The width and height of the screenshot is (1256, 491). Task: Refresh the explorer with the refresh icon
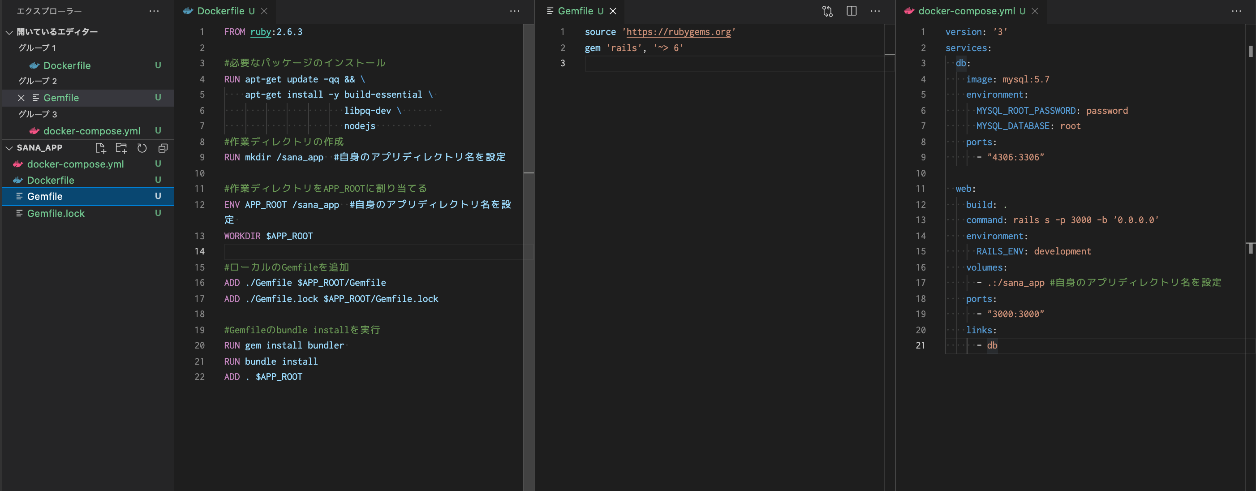[142, 148]
